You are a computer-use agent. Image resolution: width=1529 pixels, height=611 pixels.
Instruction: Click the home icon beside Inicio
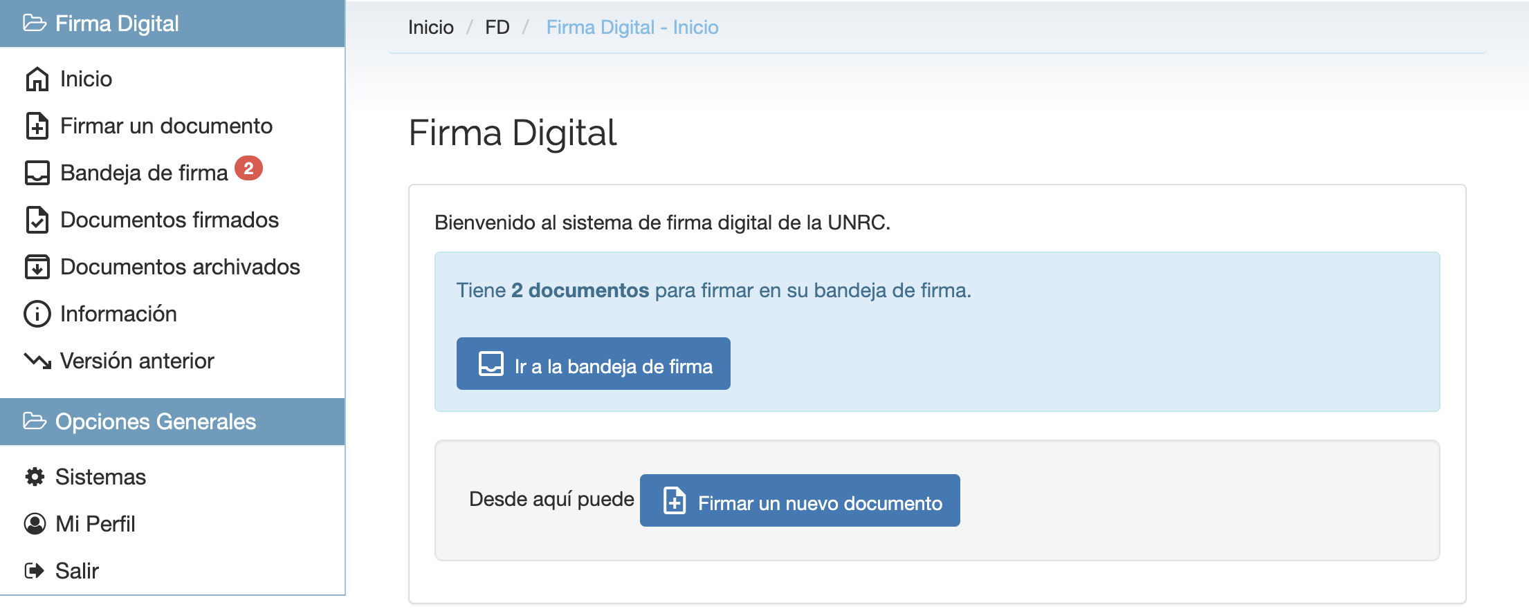point(37,79)
